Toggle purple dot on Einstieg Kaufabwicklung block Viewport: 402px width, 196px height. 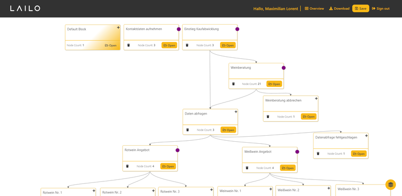coord(237,29)
